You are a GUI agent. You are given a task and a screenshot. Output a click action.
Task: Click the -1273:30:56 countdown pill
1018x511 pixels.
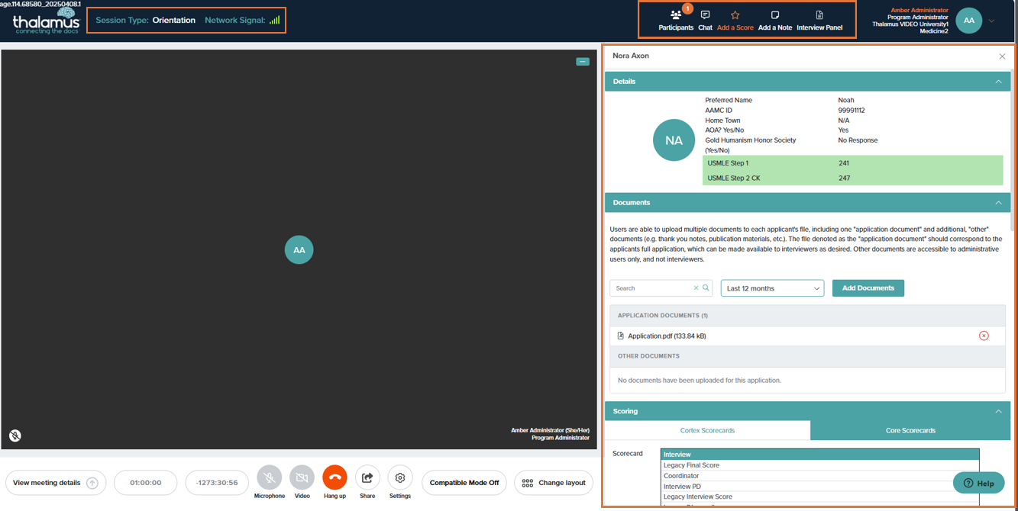[217, 483]
